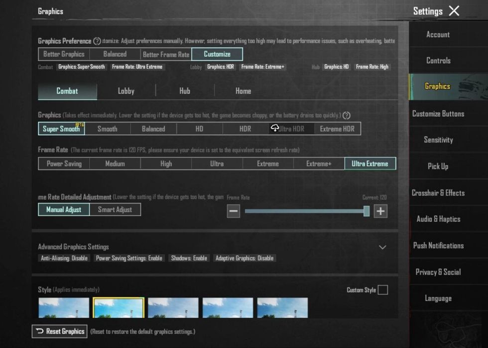Screen dimensions: 488x348
Task: Expand Advanced Graphics Settings chevron
Action: (382, 248)
